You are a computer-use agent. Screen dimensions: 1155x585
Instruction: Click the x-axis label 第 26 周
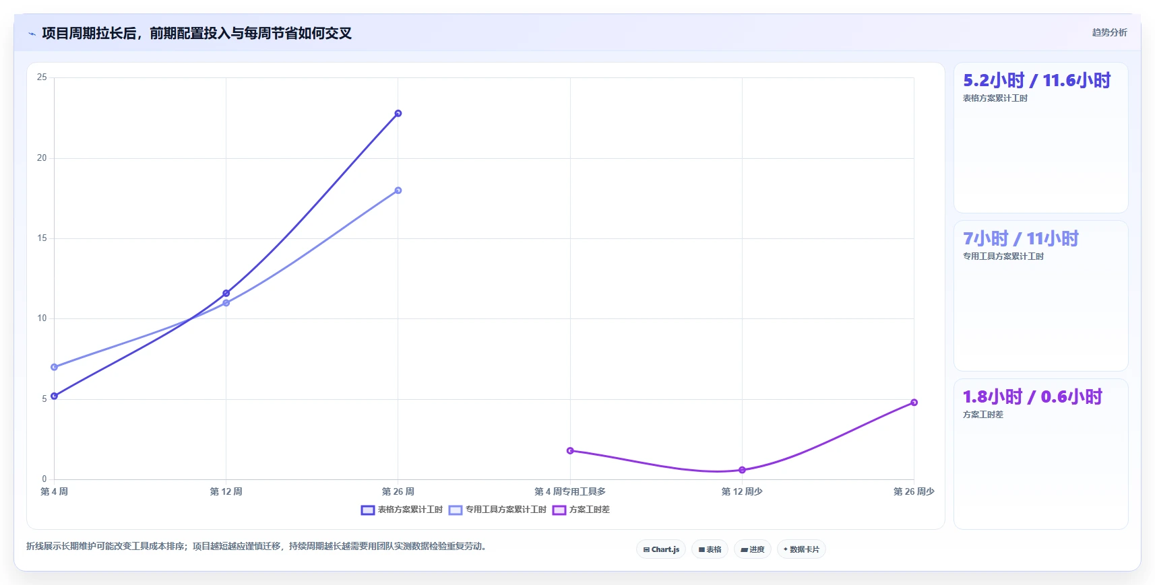tap(398, 491)
